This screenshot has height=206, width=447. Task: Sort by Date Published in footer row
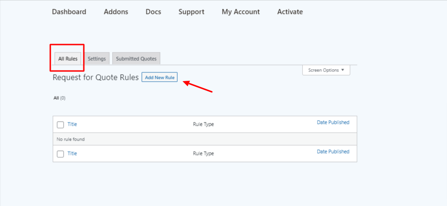pyautogui.click(x=333, y=152)
